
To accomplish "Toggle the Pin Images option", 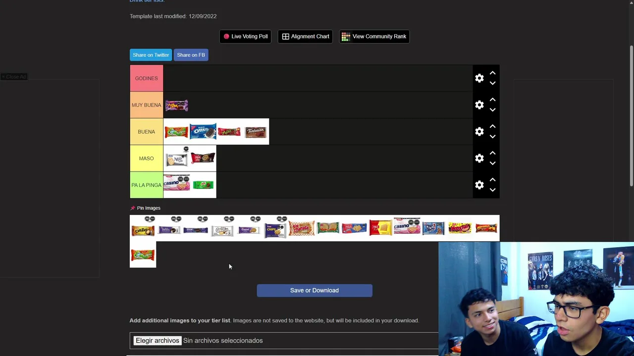I will tap(145, 208).
